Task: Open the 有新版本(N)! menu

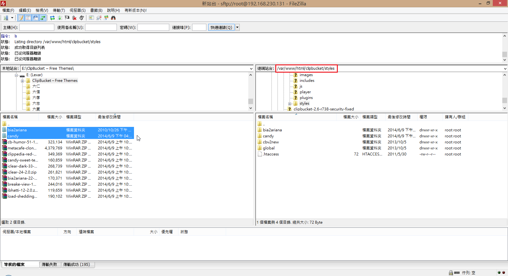Action: [x=136, y=10]
